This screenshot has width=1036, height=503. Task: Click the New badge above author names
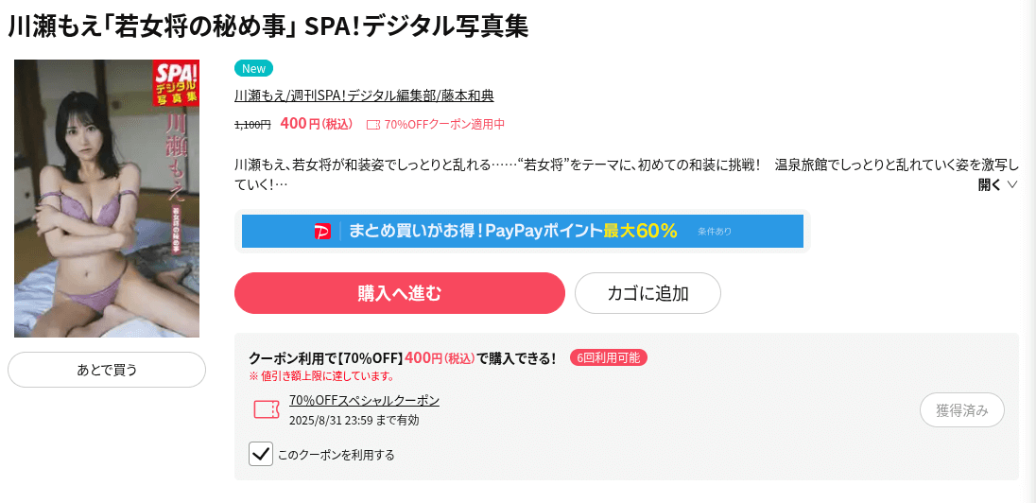point(253,69)
